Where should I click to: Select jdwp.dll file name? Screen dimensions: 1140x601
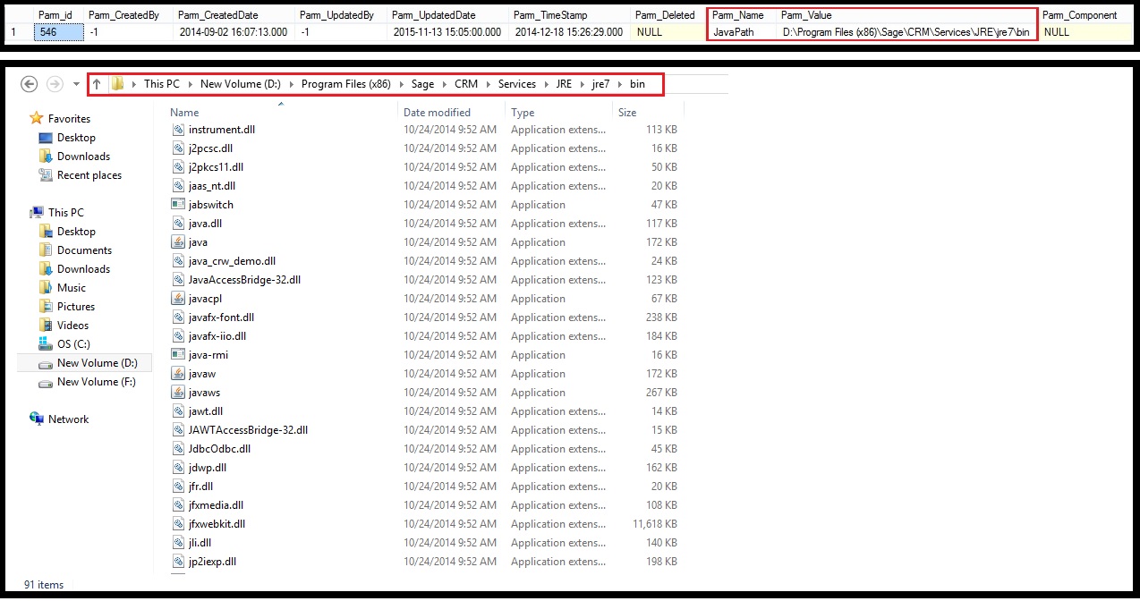[208, 468]
